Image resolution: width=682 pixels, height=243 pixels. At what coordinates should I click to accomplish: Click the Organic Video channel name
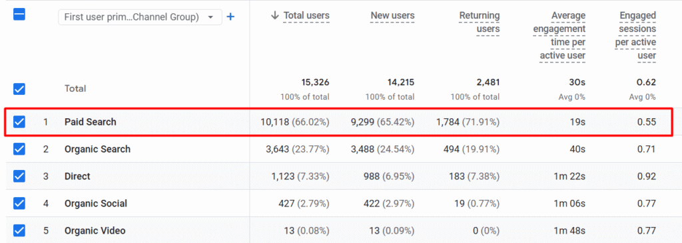coord(95,230)
